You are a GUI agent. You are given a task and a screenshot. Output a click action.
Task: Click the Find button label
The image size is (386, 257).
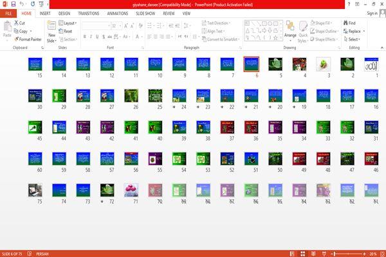[352, 23]
